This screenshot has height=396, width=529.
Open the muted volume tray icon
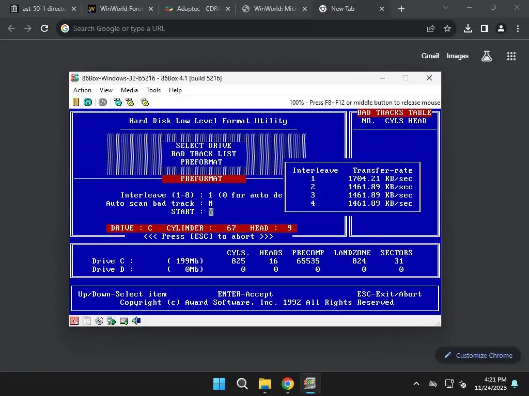462,384
